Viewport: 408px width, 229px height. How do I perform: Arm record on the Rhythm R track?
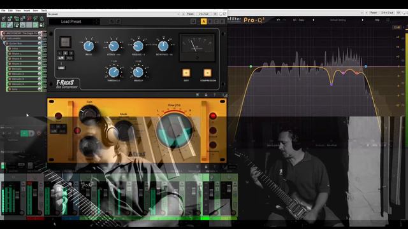[x=10, y=59]
